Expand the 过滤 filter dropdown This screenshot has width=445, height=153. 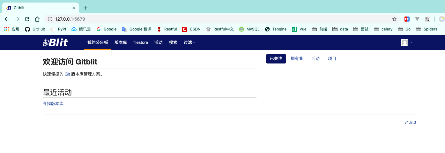189,43
